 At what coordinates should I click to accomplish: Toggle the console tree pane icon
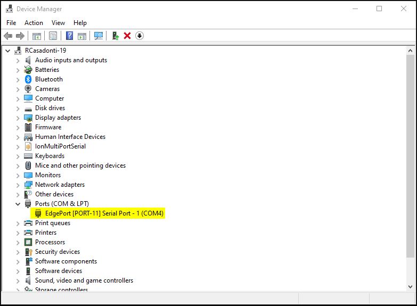[x=37, y=36]
